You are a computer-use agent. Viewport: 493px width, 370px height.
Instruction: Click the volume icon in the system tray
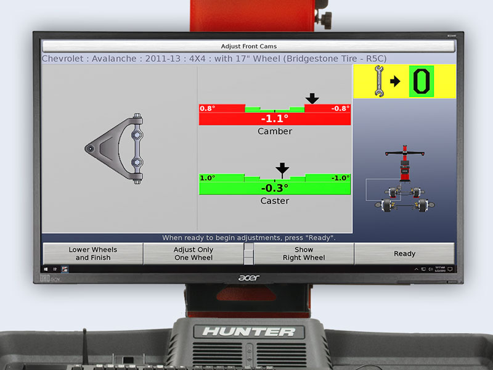click(430, 269)
